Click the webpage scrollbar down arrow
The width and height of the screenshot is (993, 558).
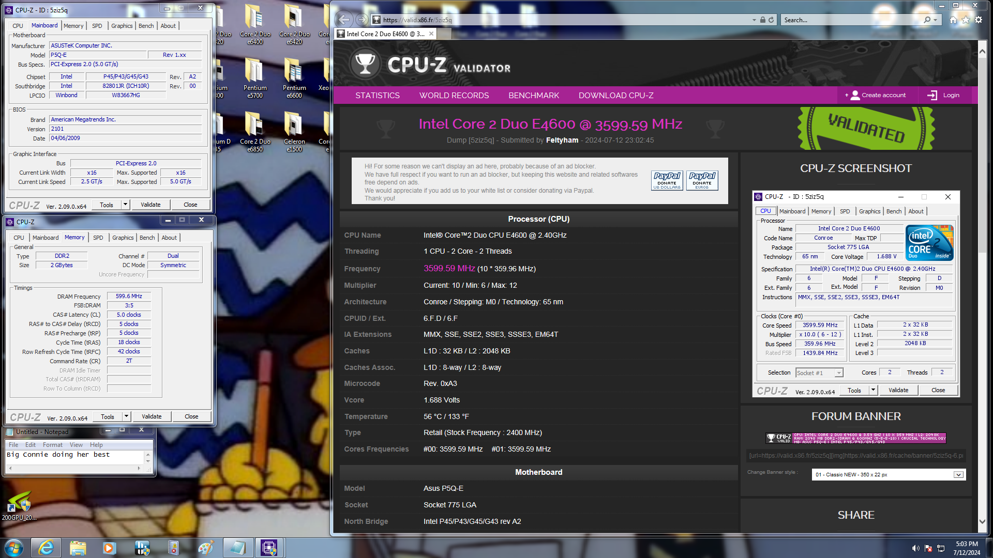(982, 522)
